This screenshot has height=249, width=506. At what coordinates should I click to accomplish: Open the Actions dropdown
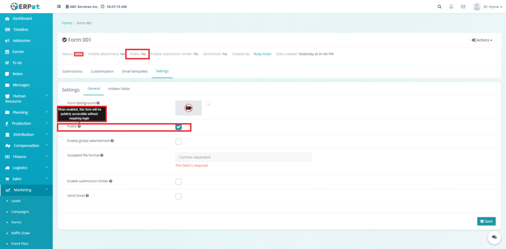(482, 40)
